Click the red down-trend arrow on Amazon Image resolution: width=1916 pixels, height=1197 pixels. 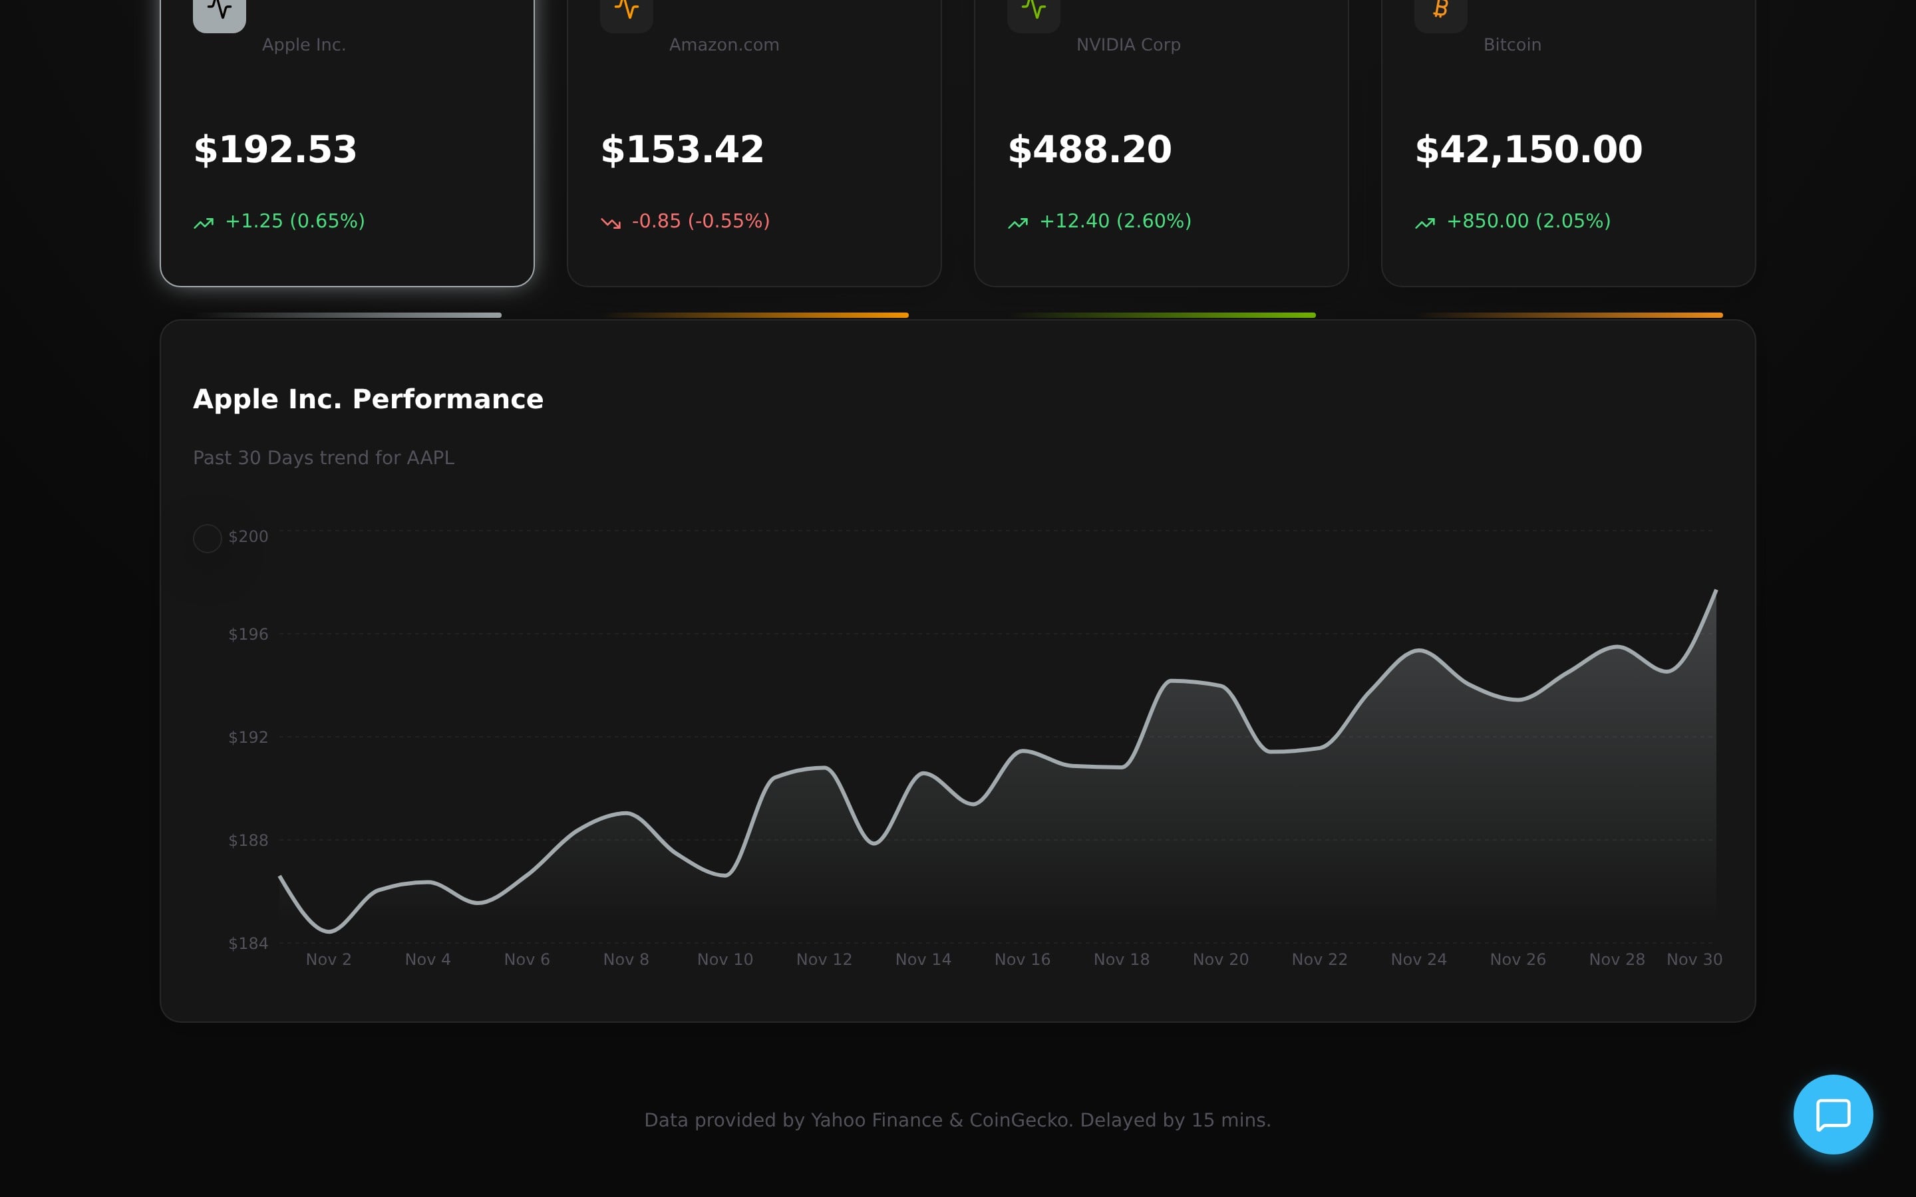(611, 223)
